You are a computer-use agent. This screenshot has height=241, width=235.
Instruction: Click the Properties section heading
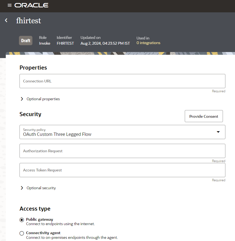33,68
